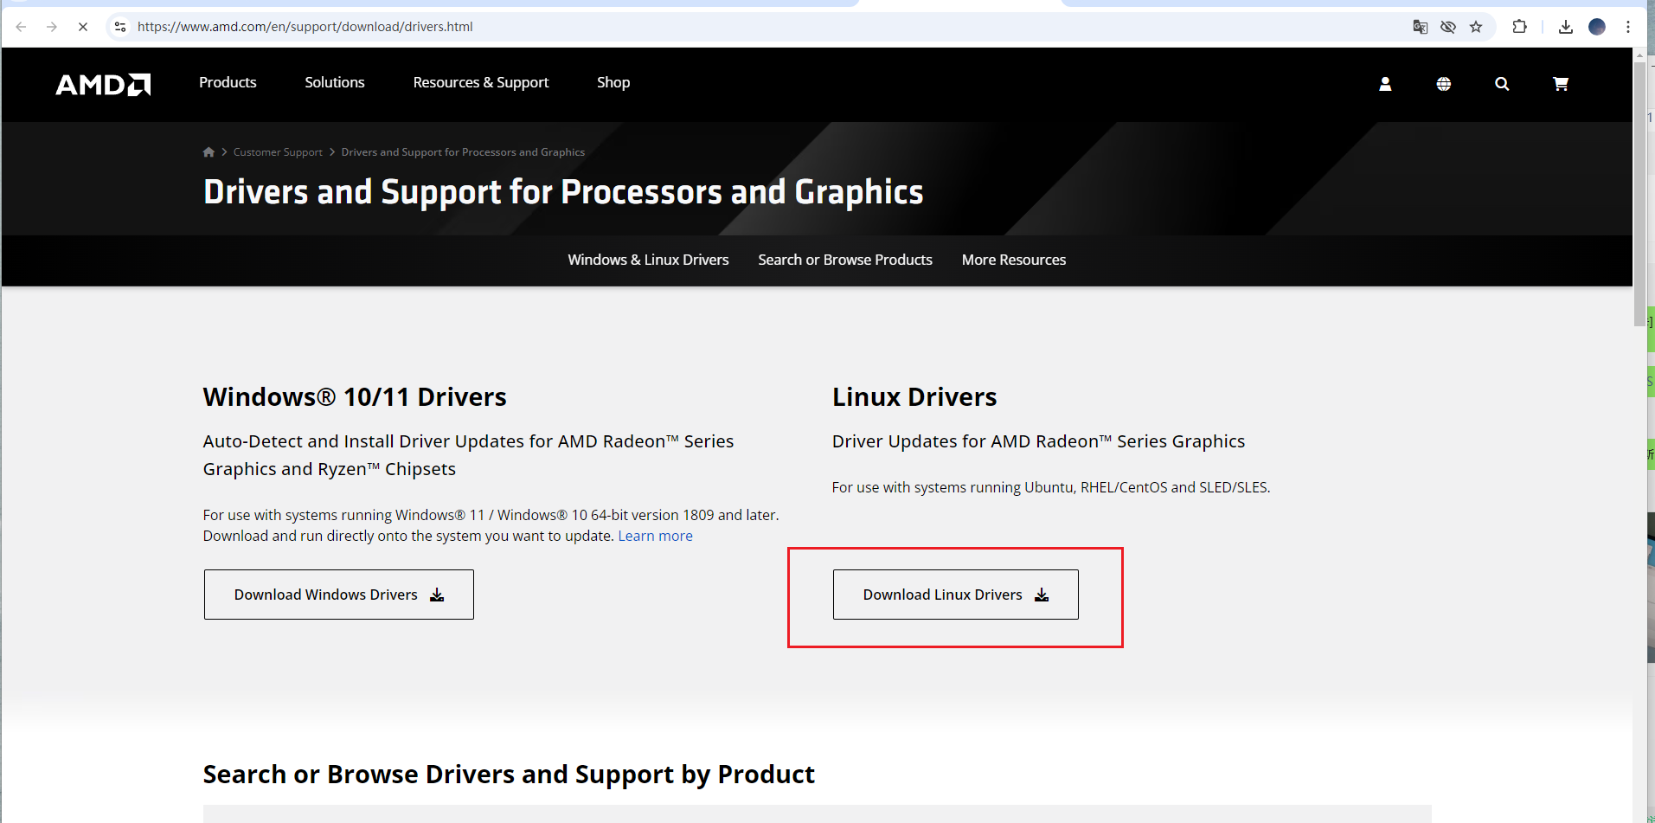This screenshot has height=823, width=1655.
Task: Click the 'Linux Drivers' heading
Action: [914, 396]
